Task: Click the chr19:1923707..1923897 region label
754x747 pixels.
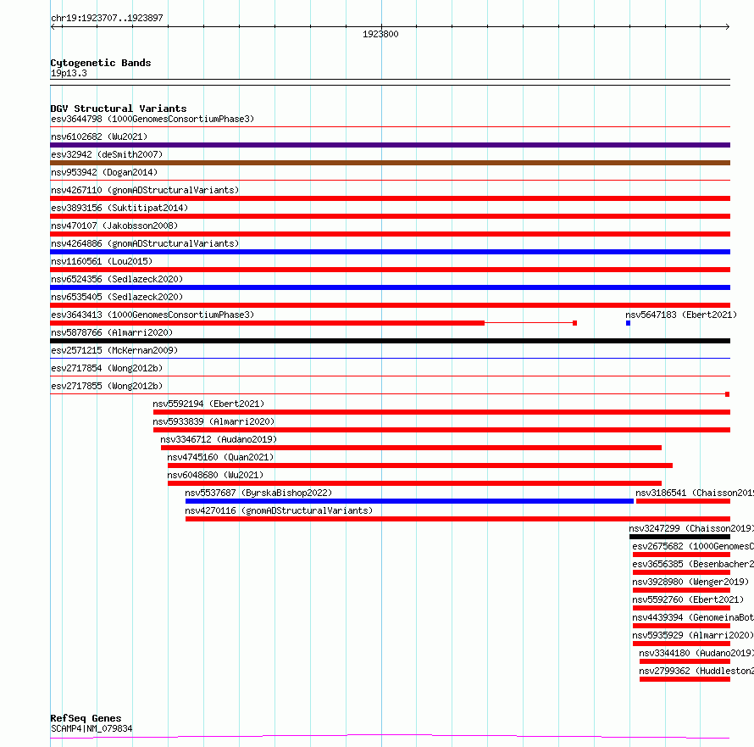Action: [x=107, y=18]
